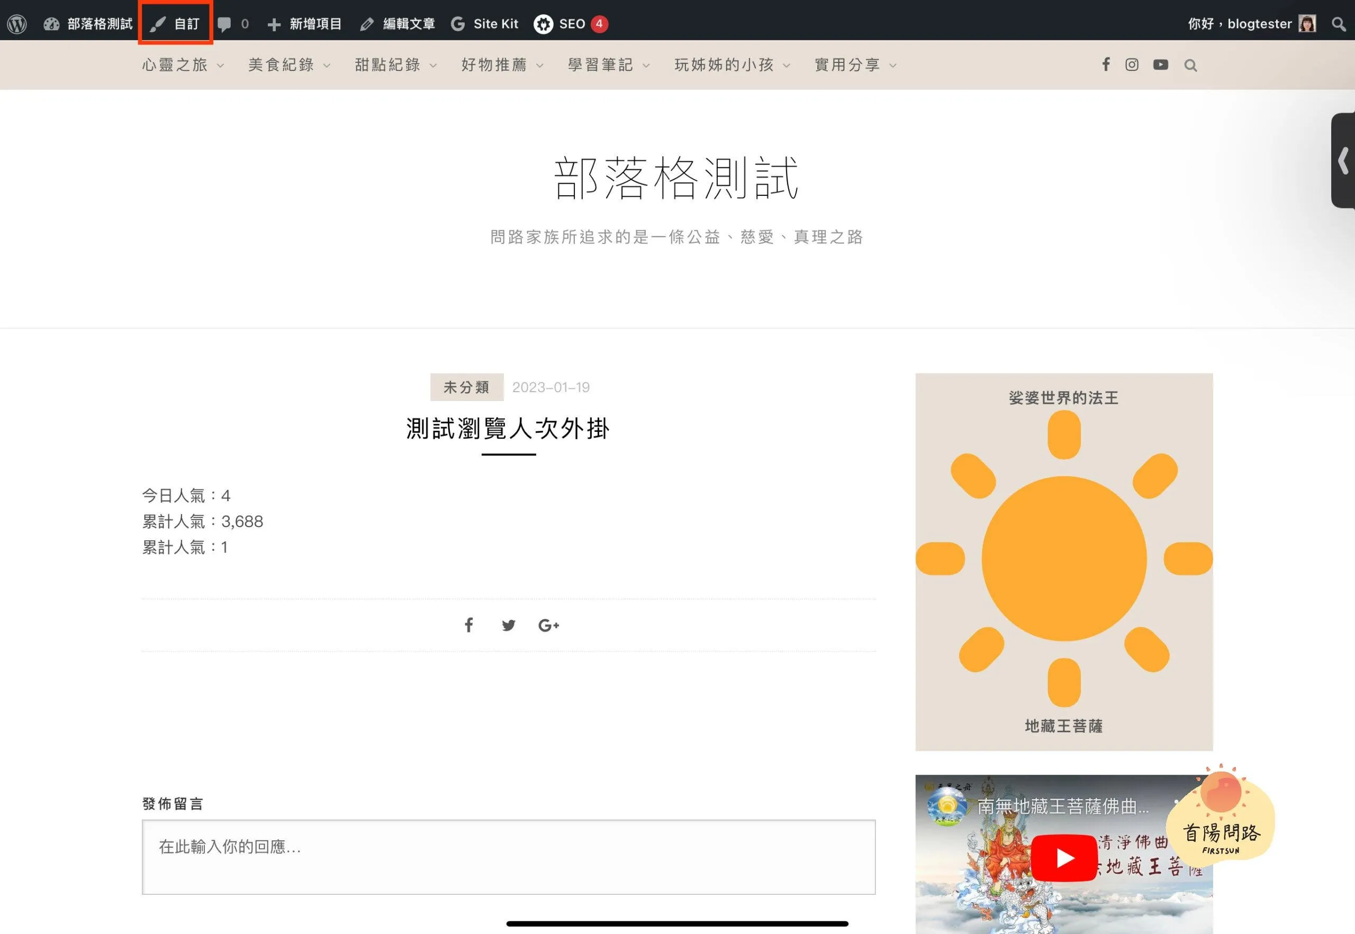Click the site search magnifier icon

coord(1190,65)
